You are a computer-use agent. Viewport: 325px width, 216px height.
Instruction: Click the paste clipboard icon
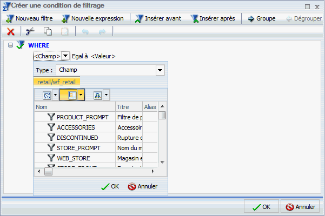tap(65, 31)
